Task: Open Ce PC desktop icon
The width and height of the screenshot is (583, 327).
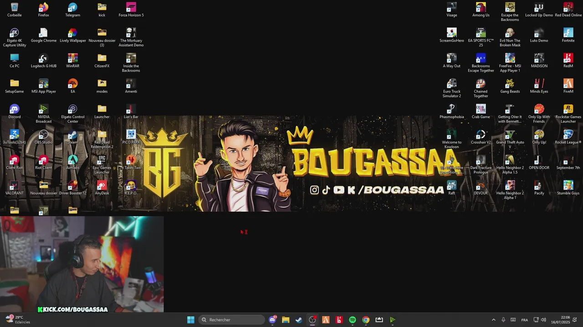Action: point(15,61)
